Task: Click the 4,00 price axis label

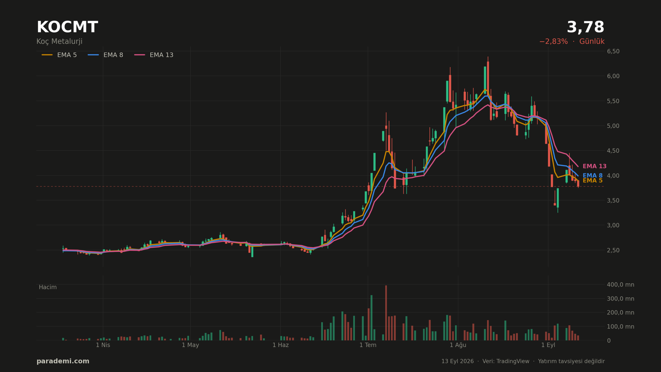Action: click(x=613, y=176)
